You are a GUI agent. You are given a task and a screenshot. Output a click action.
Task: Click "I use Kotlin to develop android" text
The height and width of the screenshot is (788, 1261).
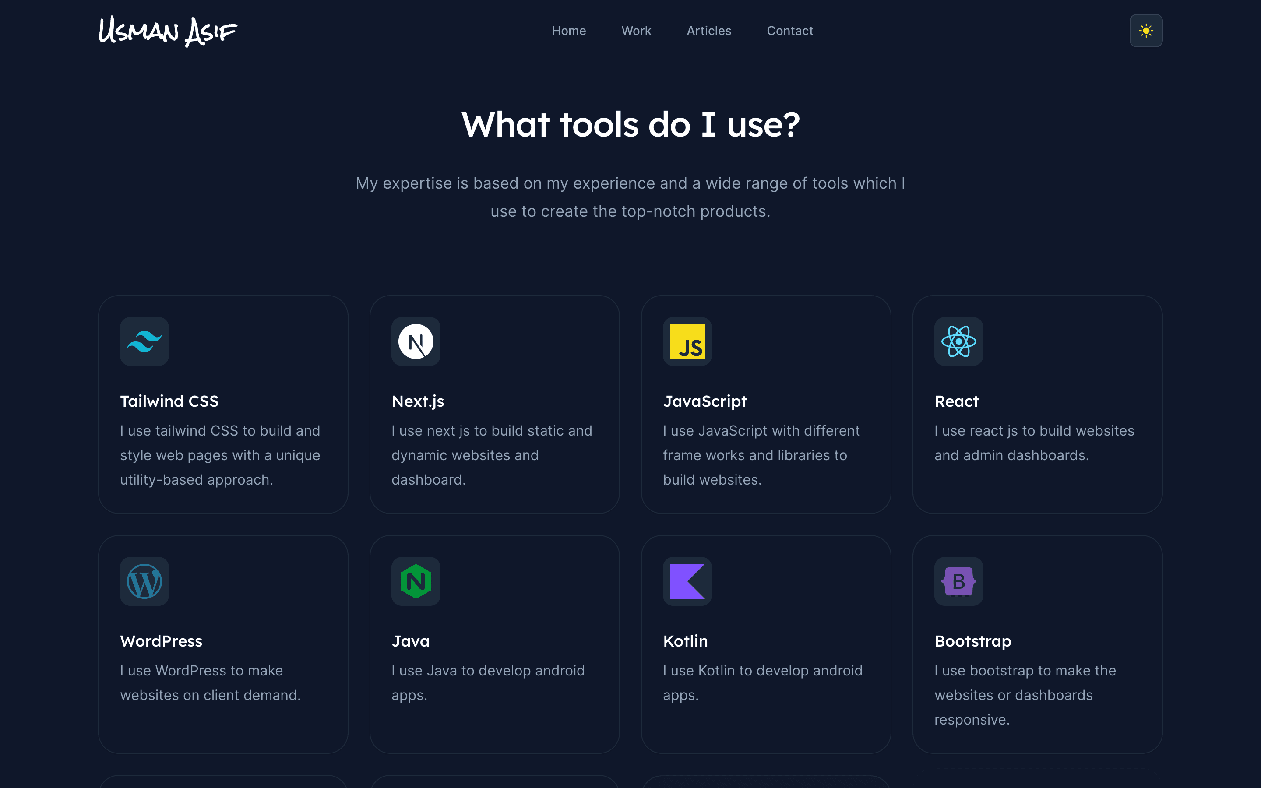coord(763,683)
